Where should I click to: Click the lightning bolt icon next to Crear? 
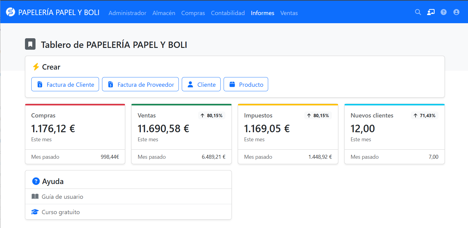36,67
